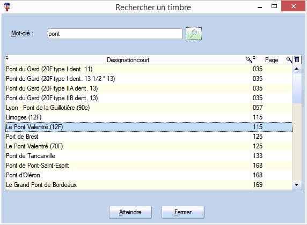Click the Mot-clé label
The image size is (307, 225).
click(22, 33)
